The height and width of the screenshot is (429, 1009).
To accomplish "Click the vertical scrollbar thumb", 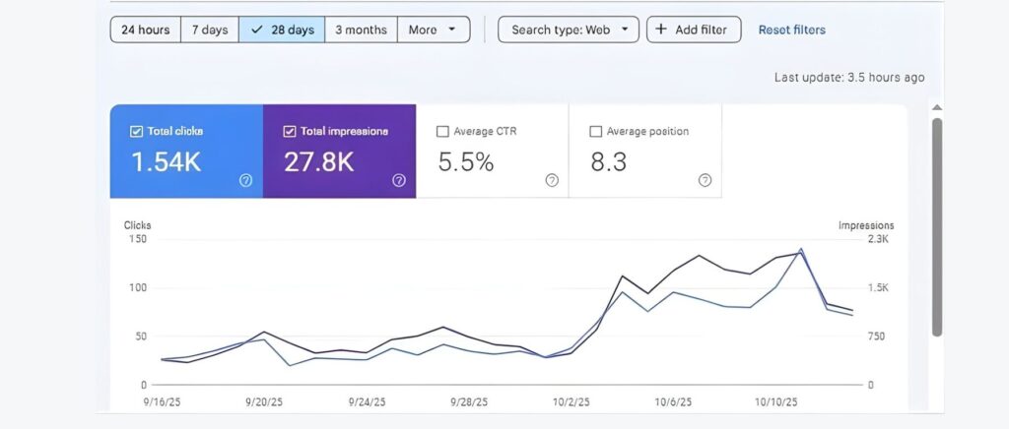I will click(937, 226).
